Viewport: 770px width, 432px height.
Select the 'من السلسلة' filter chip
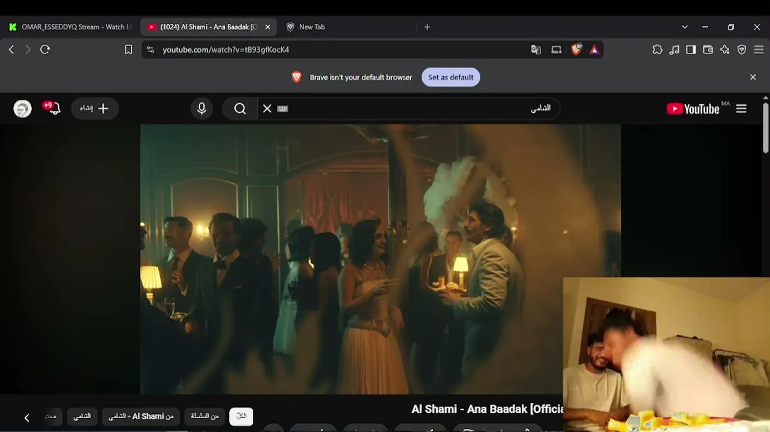pyautogui.click(x=205, y=416)
